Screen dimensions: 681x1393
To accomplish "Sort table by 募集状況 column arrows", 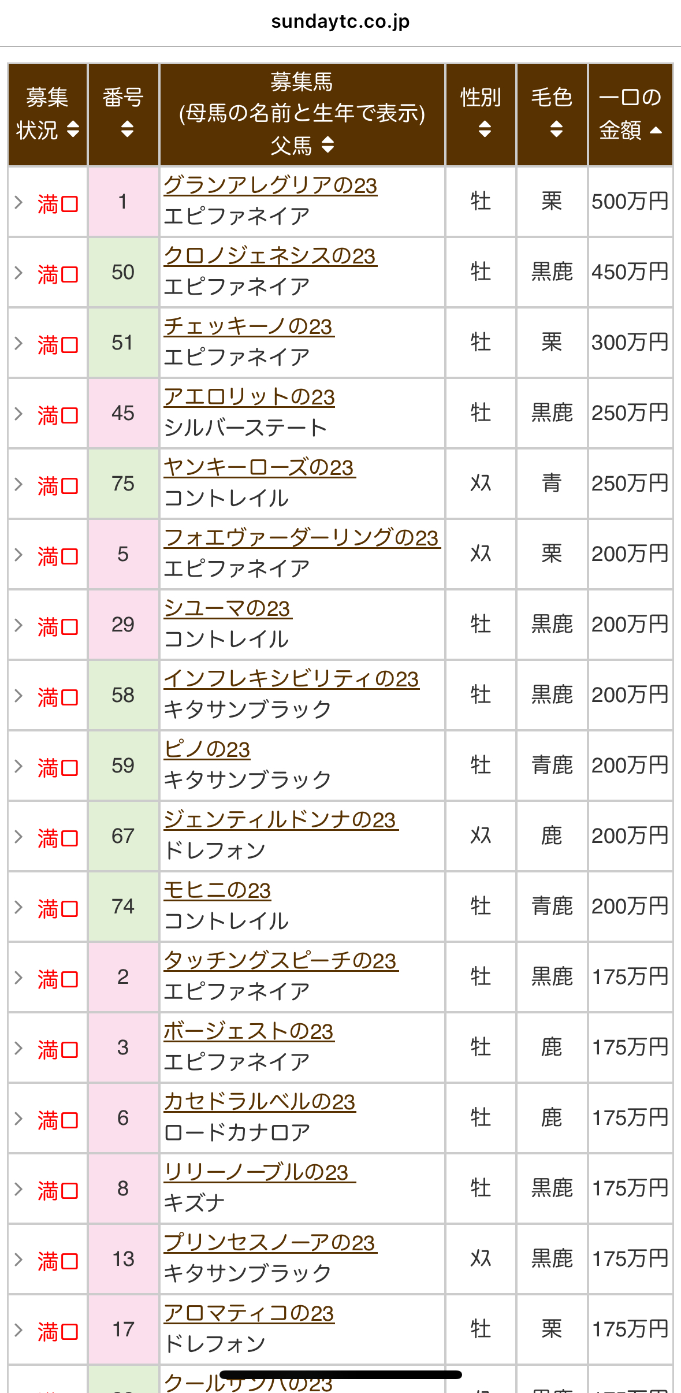I will coord(73,129).
